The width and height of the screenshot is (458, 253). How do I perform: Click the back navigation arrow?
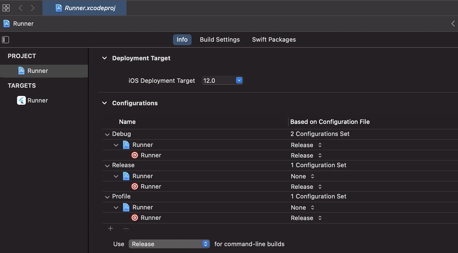[x=20, y=8]
